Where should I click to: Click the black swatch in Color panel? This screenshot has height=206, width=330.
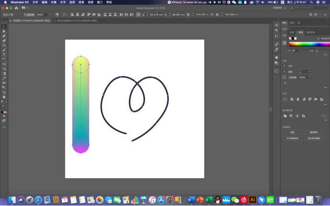[x=293, y=39]
